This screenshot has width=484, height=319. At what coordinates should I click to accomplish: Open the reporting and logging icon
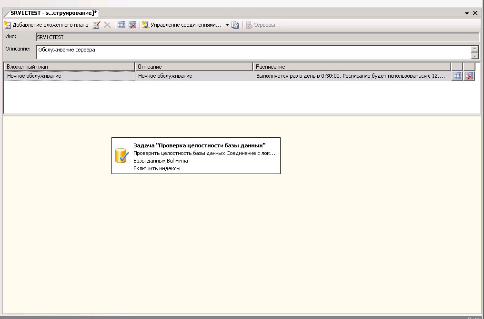click(235, 25)
